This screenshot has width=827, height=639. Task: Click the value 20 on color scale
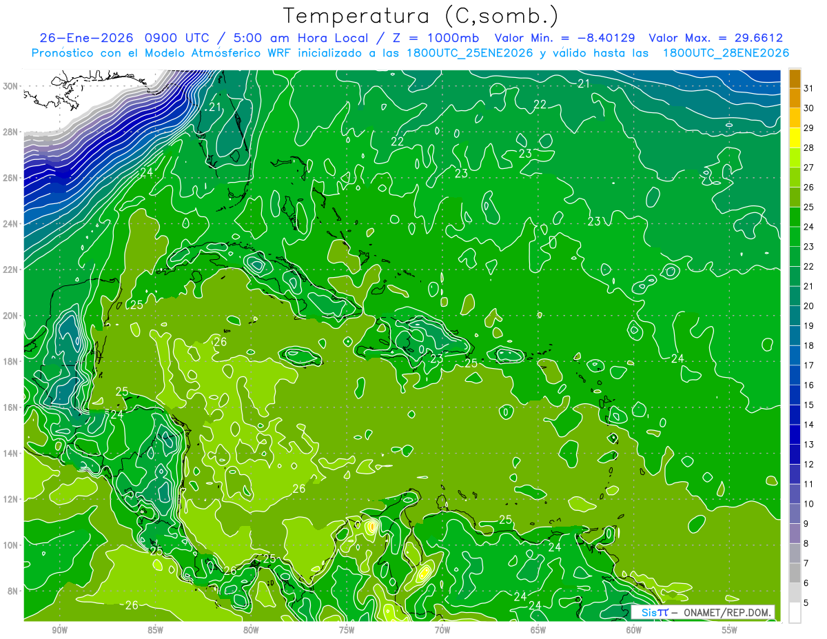point(809,305)
